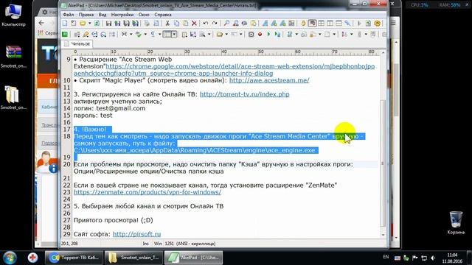Create a new document with toolbar icon
This screenshot has height=265, width=472.
coord(65,24)
